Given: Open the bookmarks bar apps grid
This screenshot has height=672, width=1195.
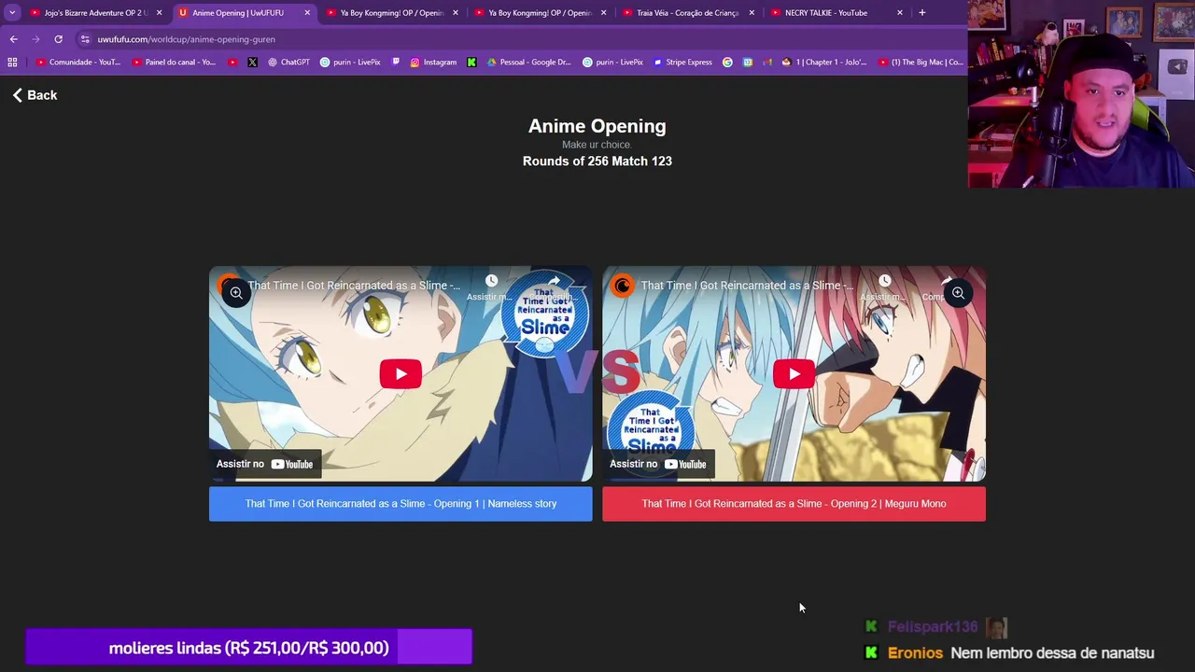Looking at the screenshot, I should tap(12, 63).
